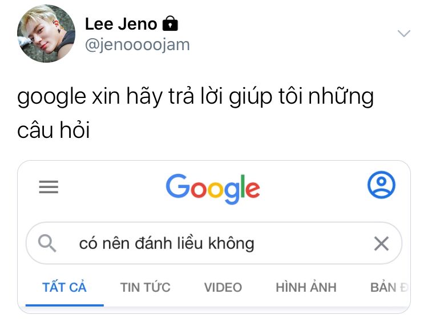The width and height of the screenshot is (428, 331).
Task: Switch to the TIN TỨC tab
Action: [x=145, y=287]
